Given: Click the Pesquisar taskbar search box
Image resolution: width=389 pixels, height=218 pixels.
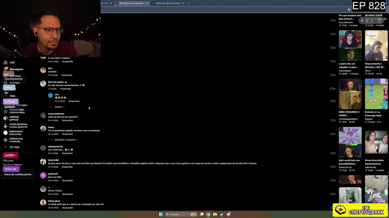Looking at the screenshot, I should [181, 214].
